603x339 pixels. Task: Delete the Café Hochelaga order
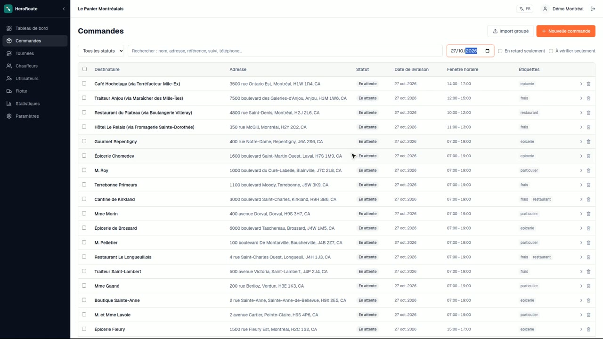(588, 84)
